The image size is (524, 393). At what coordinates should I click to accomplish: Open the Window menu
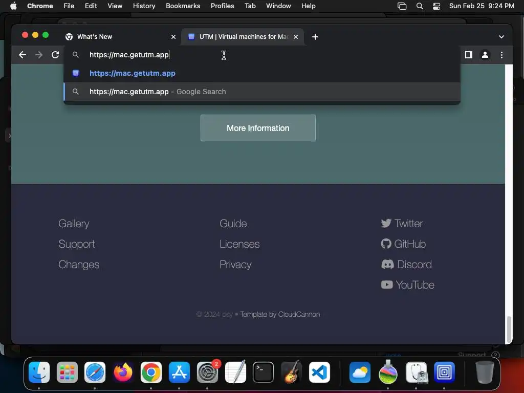click(x=278, y=6)
